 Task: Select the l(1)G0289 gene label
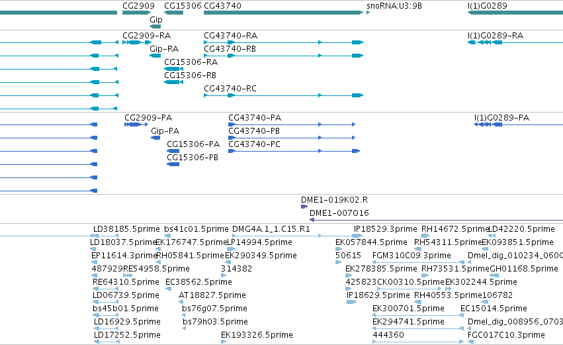(x=487, y=6)
